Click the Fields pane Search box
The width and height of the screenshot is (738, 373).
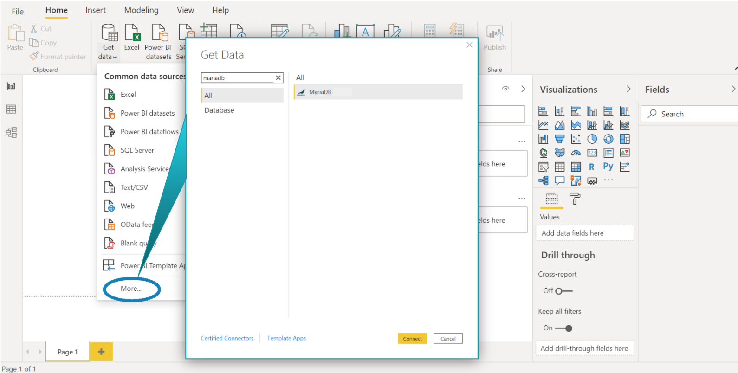tap(689, 114)
